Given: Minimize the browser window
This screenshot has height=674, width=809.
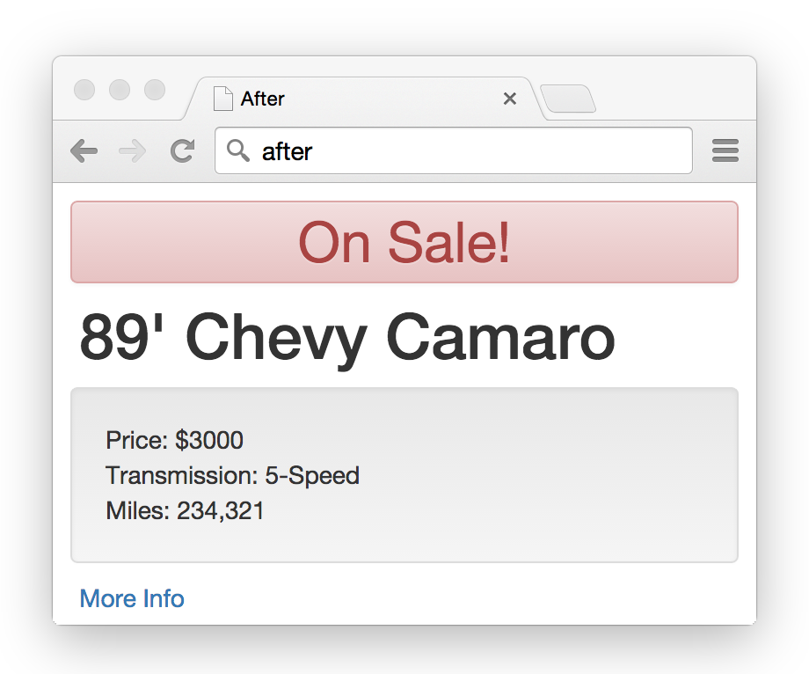Looking at the screenshot, I should 120,90.
